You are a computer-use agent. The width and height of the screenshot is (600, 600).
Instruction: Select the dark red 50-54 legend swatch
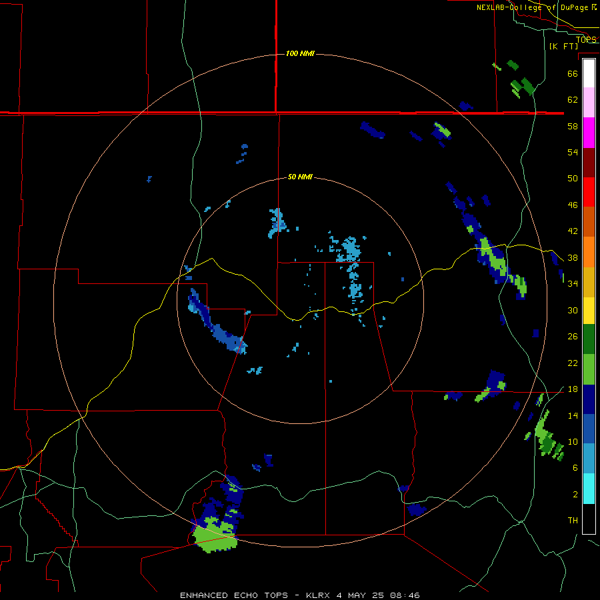pos(589,162)
